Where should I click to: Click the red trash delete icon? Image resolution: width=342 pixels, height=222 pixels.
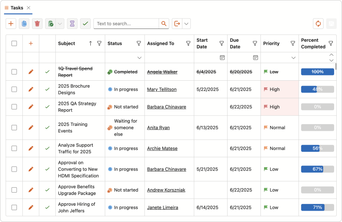pos(37,24)
